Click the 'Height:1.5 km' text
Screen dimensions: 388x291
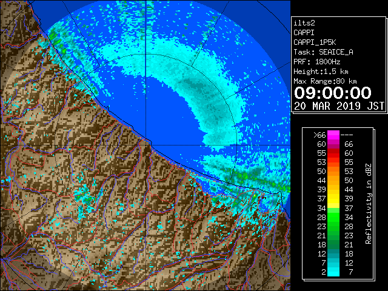coord(321,72)
